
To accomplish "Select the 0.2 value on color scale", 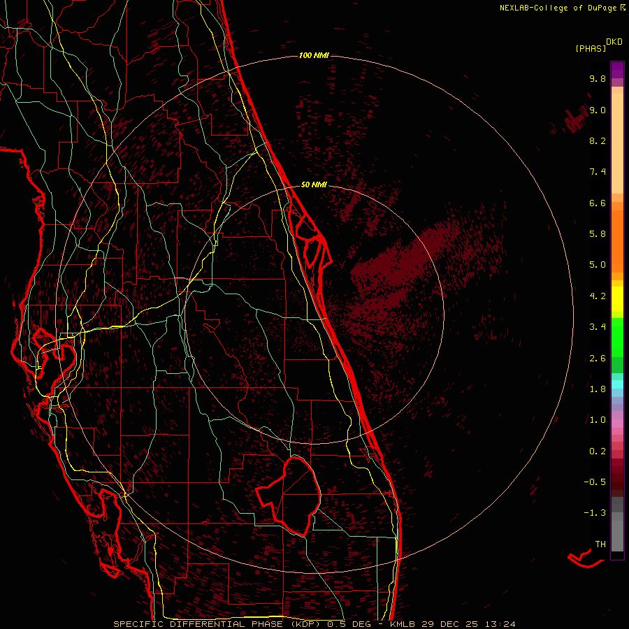I will pyautogui.click(x=598, y=451).
